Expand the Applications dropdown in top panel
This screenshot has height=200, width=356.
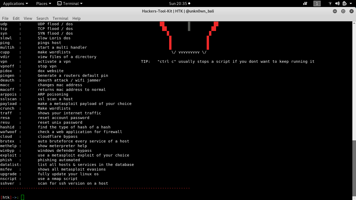tap(15, 3)
